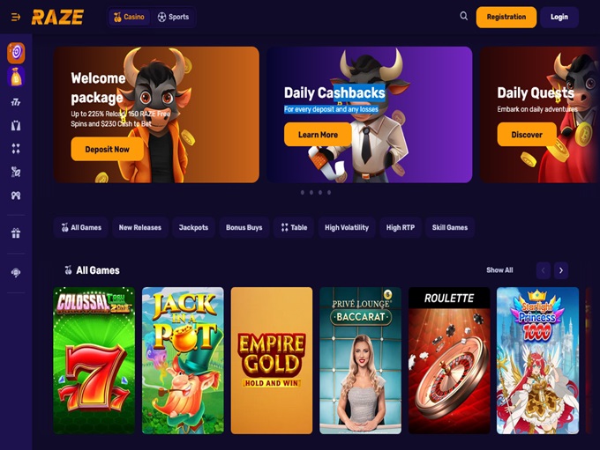The image size is (600, 450).
Task: Select the 777 slots icon in sidebar
Action: click(16, 102)
